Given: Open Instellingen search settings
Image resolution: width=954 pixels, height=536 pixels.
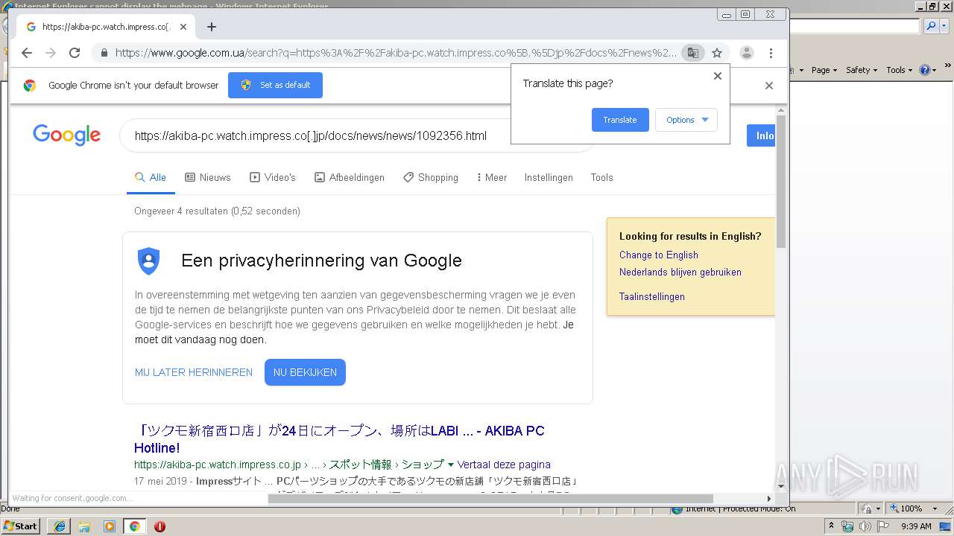Looking at the screenshot, I should tap(549, 178).
